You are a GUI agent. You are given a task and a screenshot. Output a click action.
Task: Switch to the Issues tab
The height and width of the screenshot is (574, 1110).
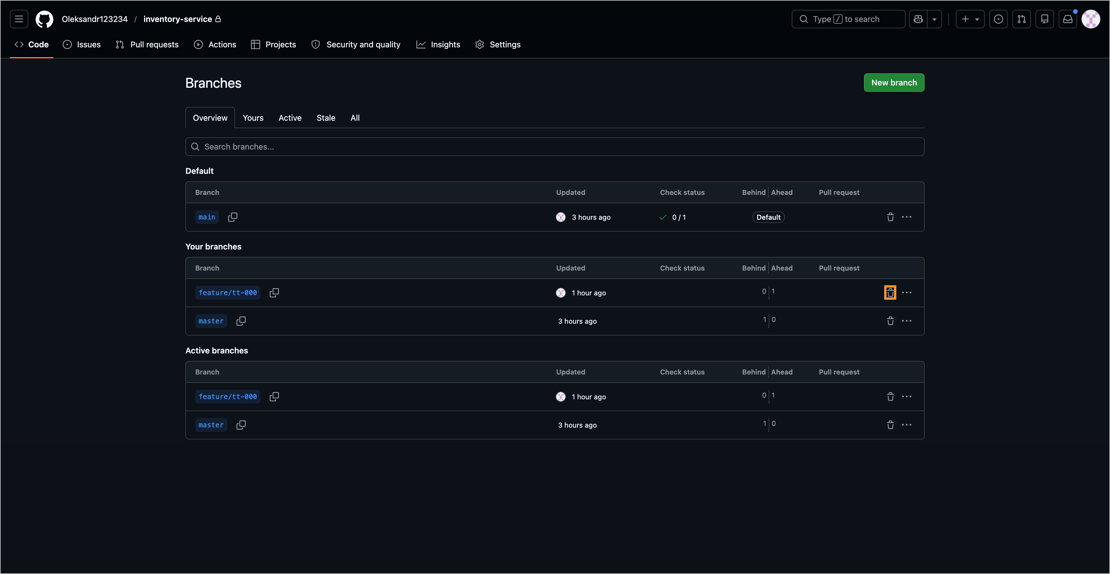point(82,44)
